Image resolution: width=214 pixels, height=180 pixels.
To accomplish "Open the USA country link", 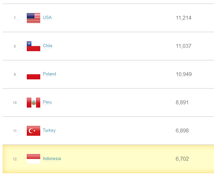I will [x=47, y=18].
